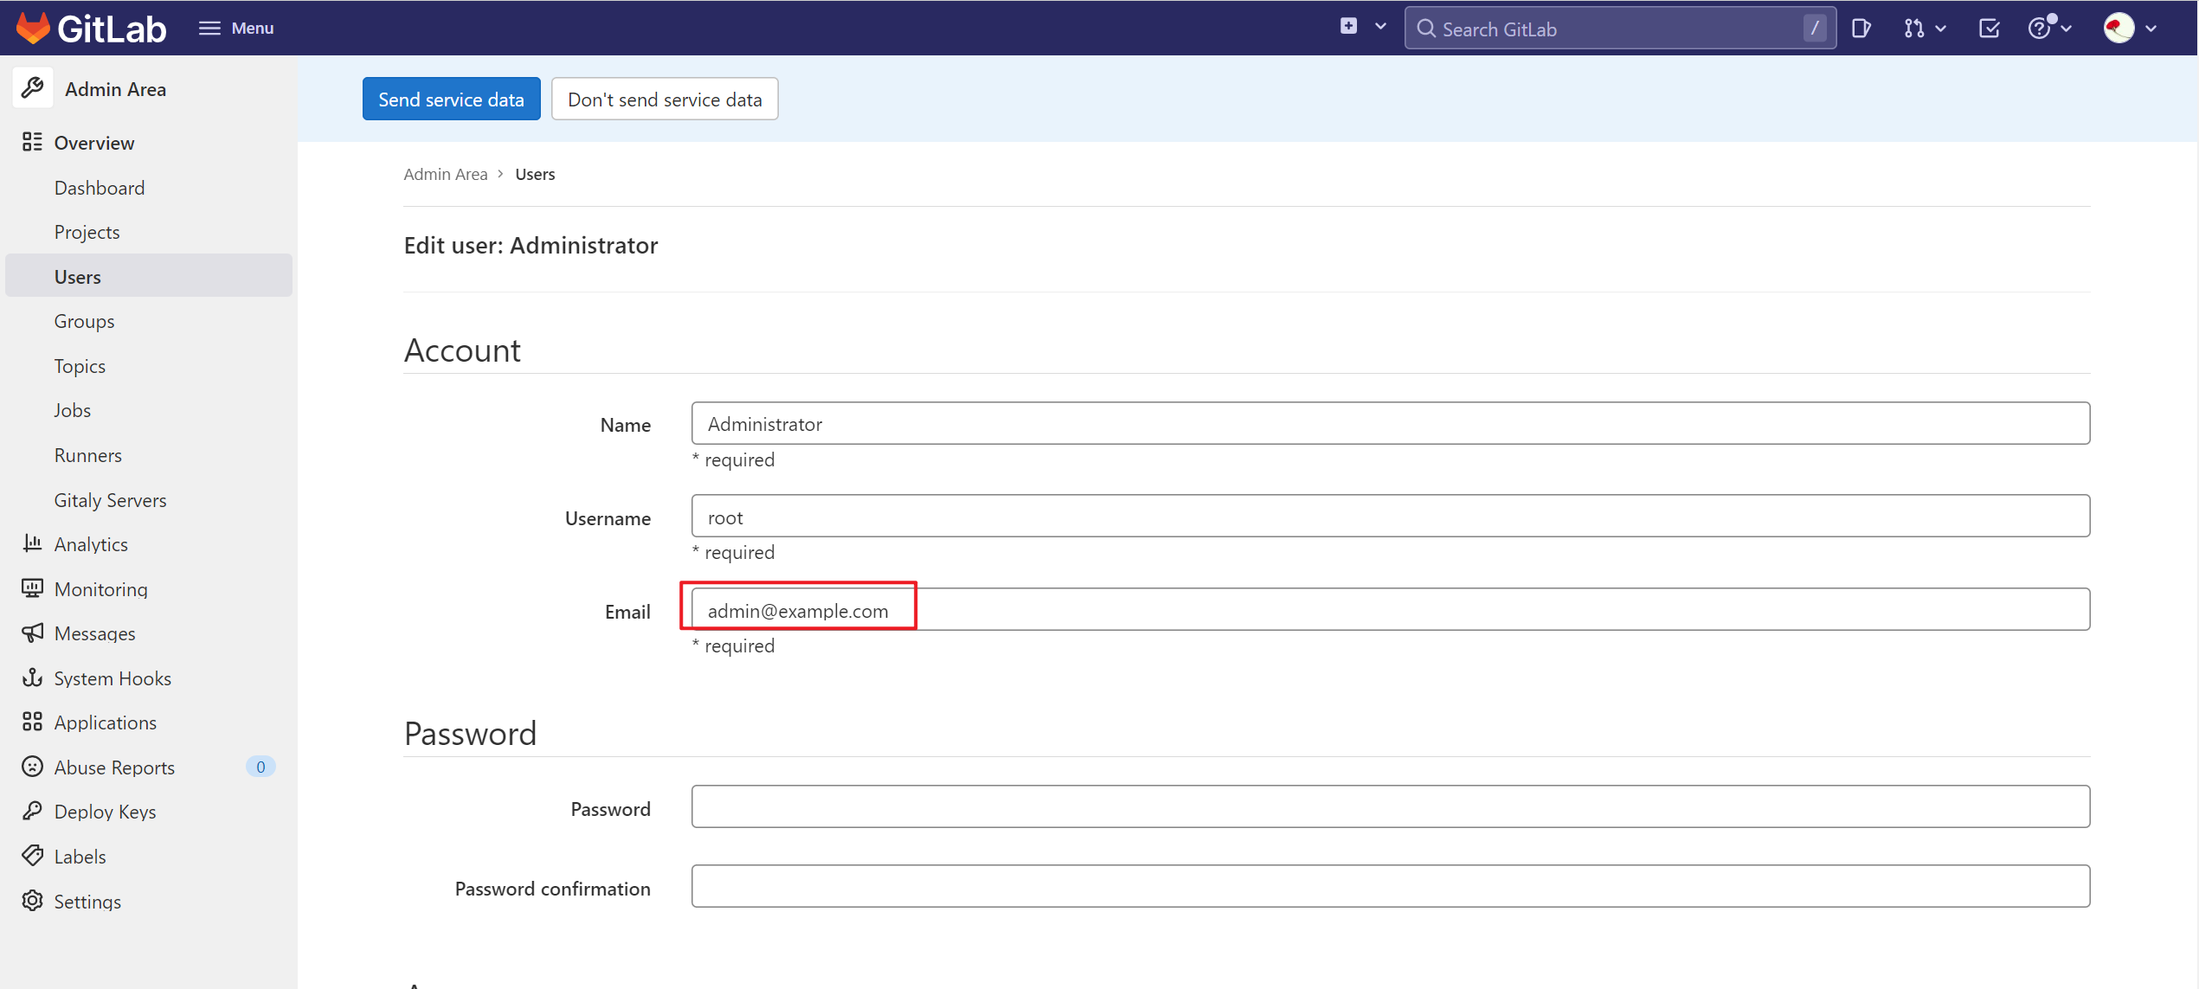Expand the Merge requests dropdown chevron

click(x=1941, y=29)
